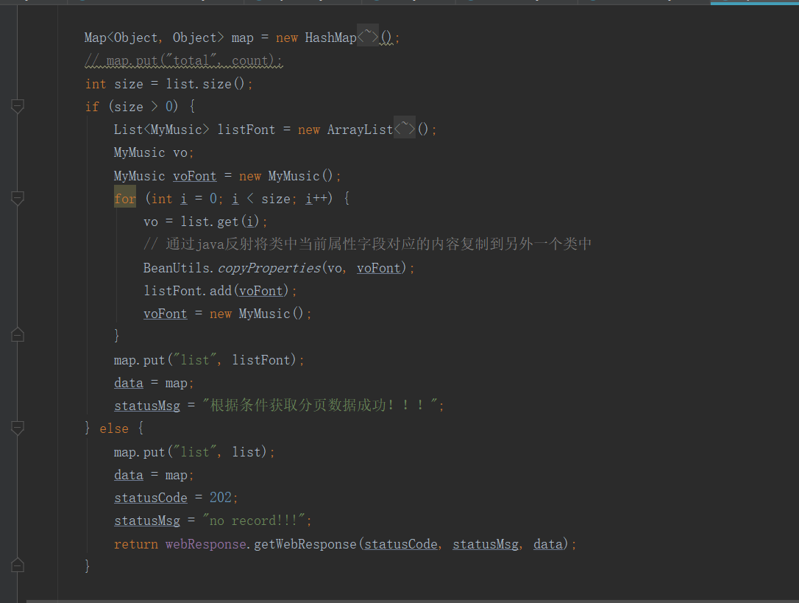
Task: Click the highlighted 'for' keyword
Action: pos(125,199)
